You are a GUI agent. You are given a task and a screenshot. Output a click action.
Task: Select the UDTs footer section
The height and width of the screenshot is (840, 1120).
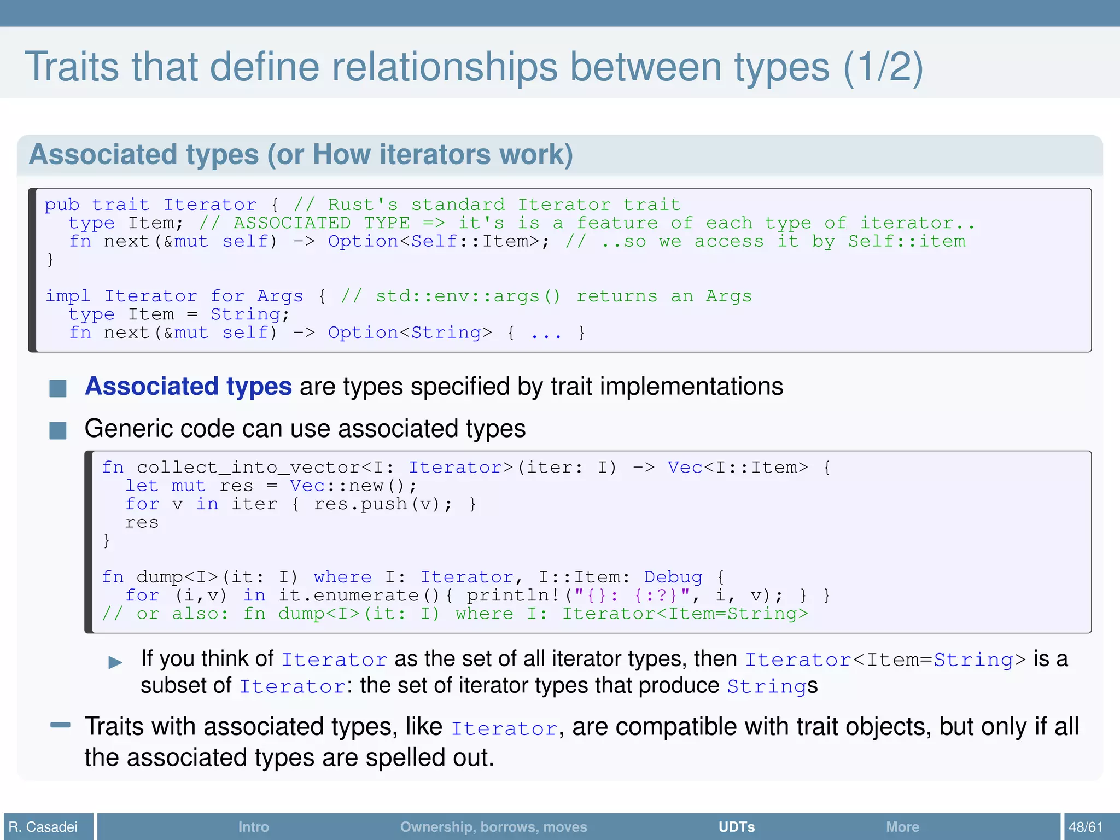tap(736, 827)
